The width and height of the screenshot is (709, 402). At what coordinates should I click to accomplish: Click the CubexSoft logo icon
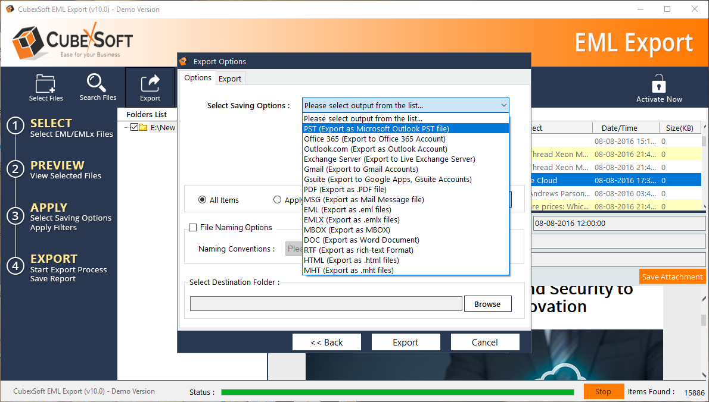coord(27,41)
